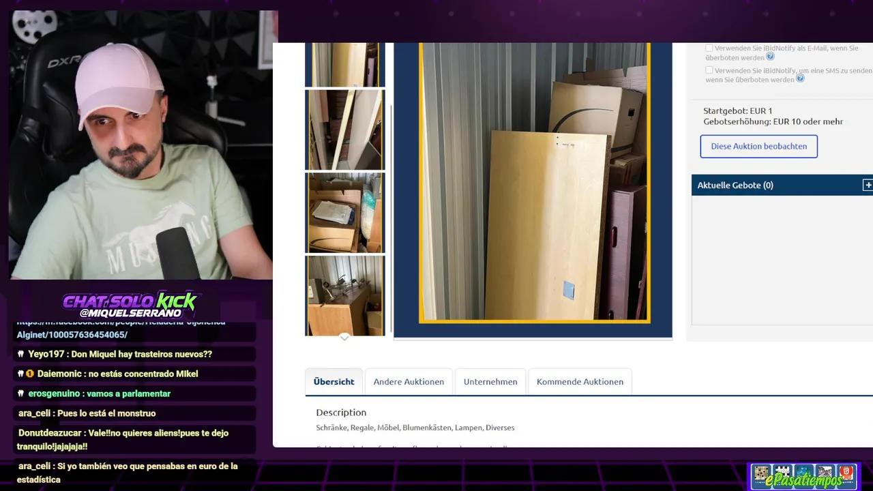This screenshot has width=873, height=491.
Task: Switch to the Übersicht tab
Action: pos(334,382)
